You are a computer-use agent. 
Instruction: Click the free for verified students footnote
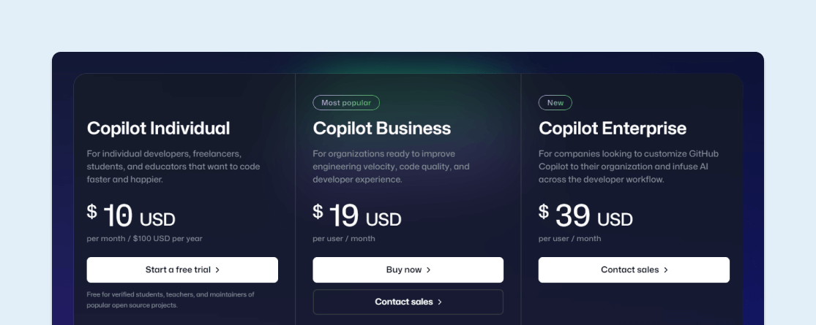pyautogui.click(x=171, y=300)
